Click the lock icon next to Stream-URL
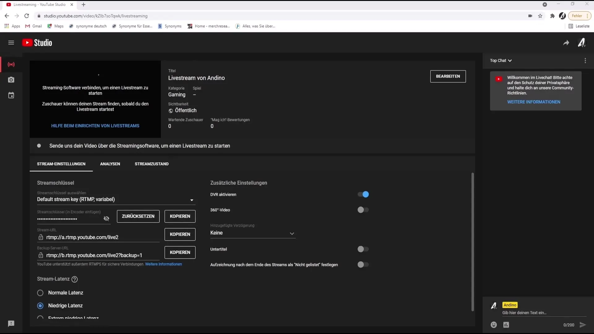 [41, 237]
